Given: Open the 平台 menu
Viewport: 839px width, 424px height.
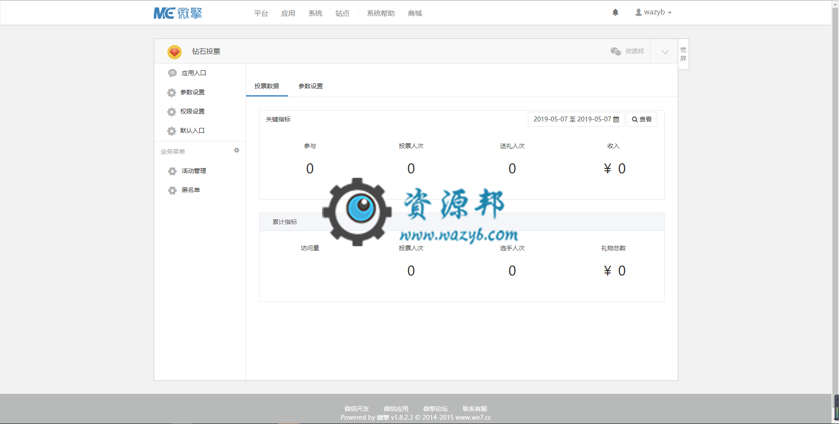Looking at the screenshot, I should pyautogui.click(x=261, y=14).
